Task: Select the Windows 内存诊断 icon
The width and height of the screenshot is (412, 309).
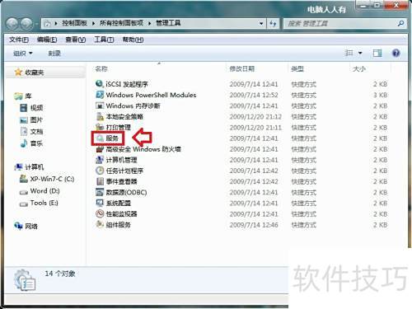Action: click(99, 105)
